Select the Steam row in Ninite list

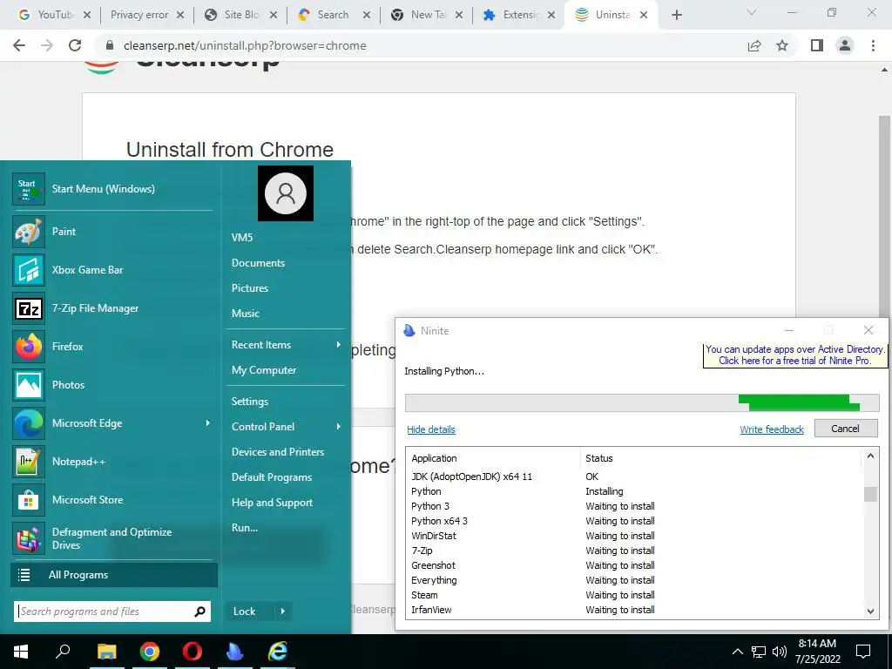tap(635, 595)
